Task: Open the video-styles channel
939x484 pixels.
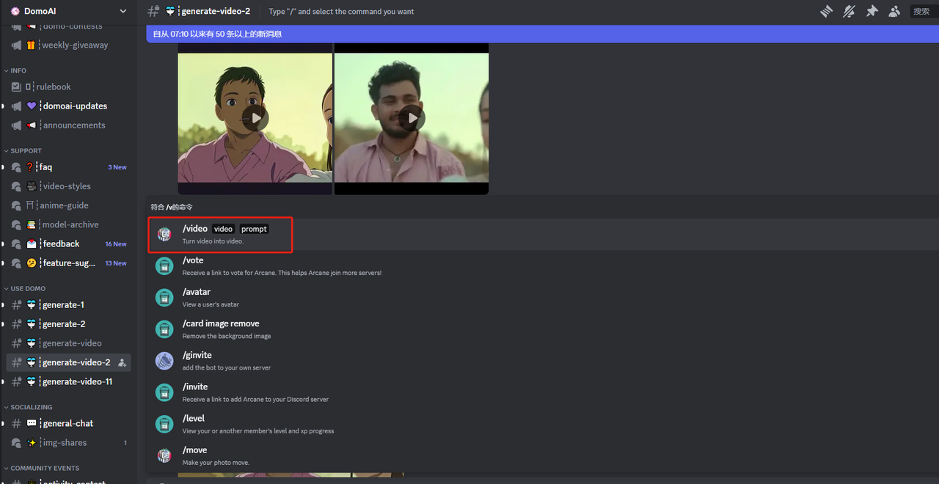Action: pos(68,186)
